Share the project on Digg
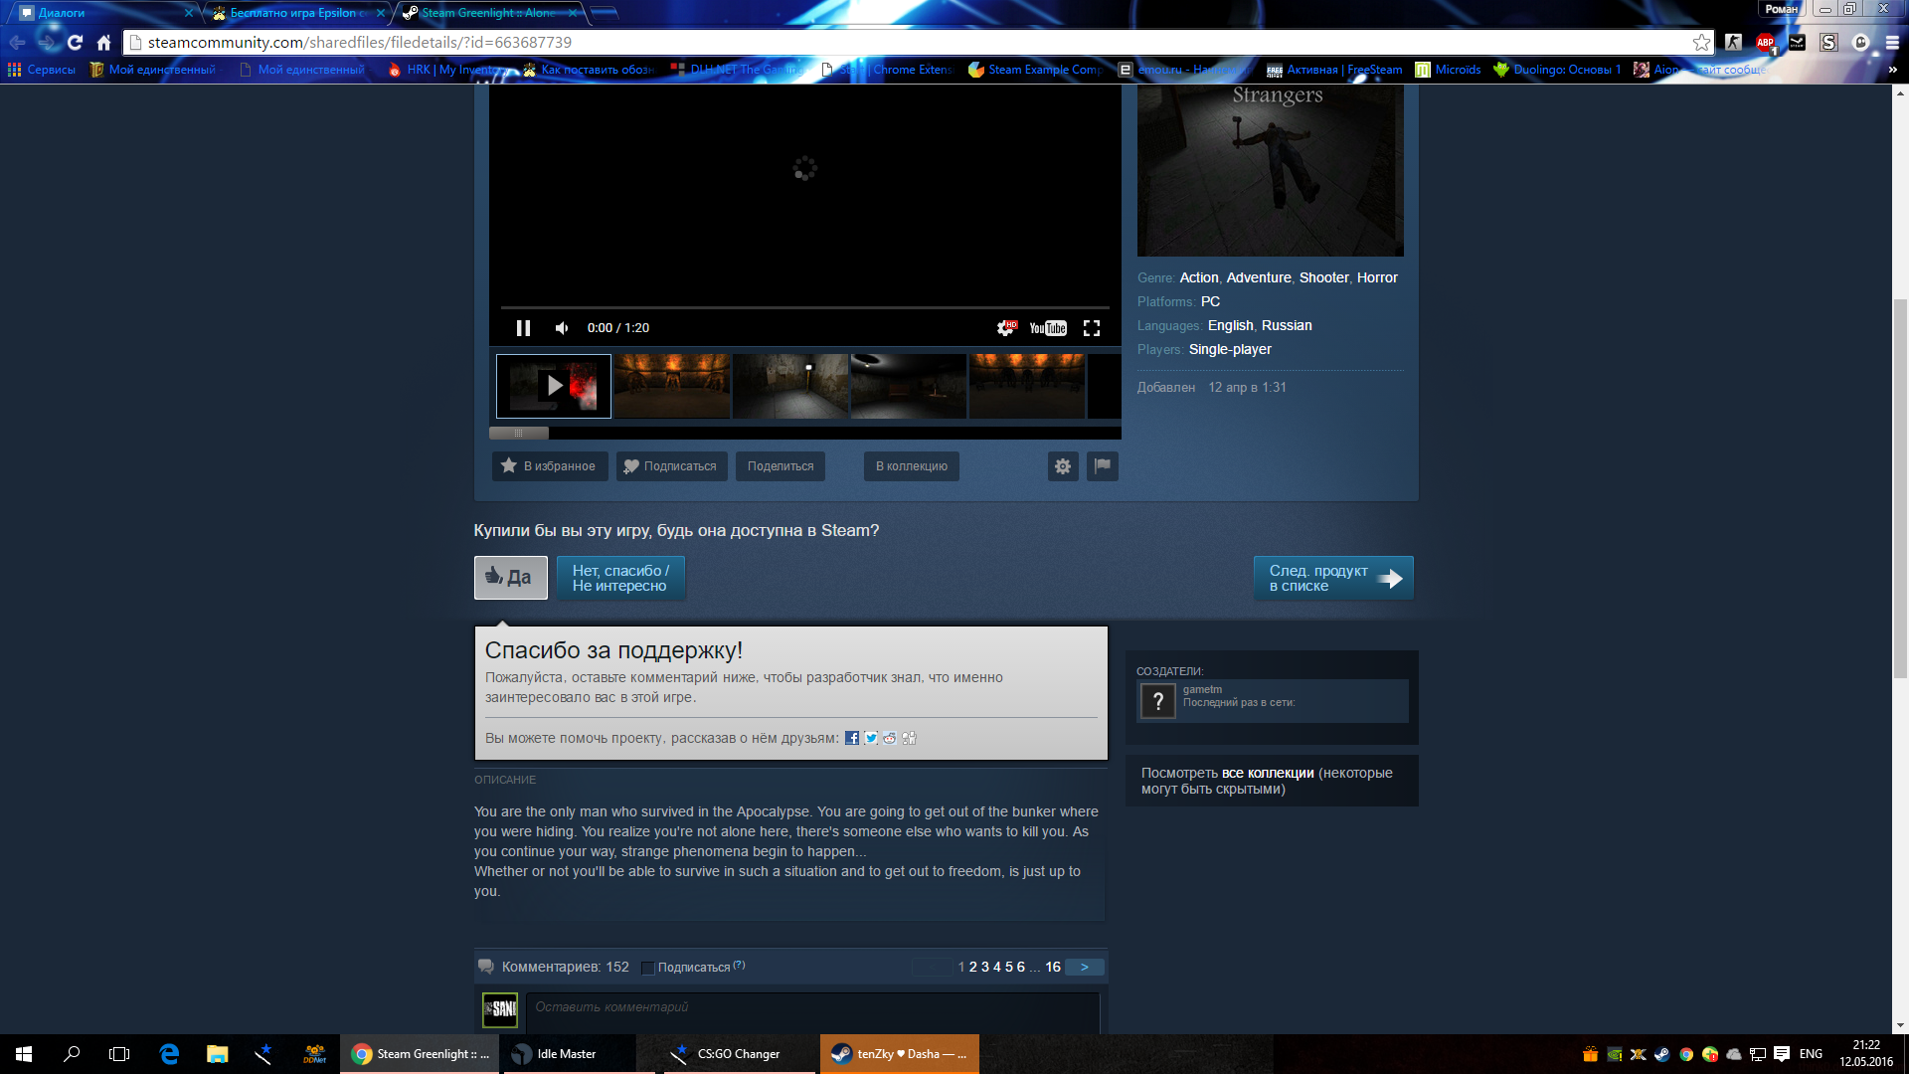Image resolution: width=1909 pixels, height=1074 pixels. tap(909, 738)
